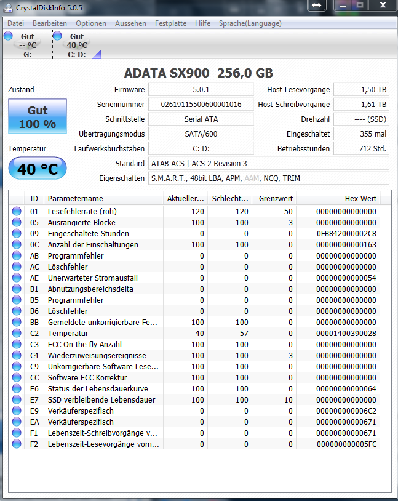Image resolution: width=398 pixels, height=501 pixels.
Task: Click status icon of Unerwarteter Stromausfall row
Action: click(17, 278)
